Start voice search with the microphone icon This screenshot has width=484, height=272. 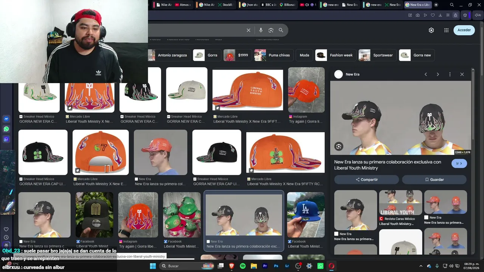(261, 30)
